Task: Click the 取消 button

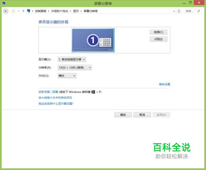Action: click(142, 115)
